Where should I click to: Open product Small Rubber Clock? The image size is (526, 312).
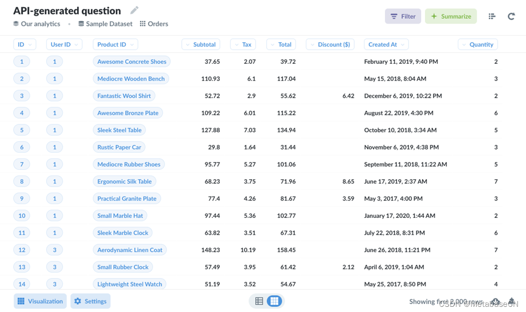click(x=123, y=267)
